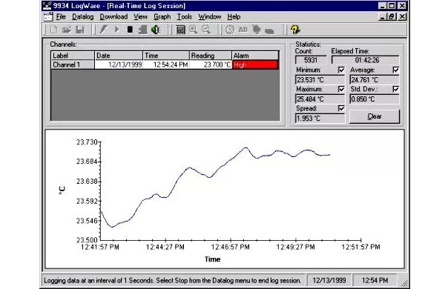Click the Zoom Out magnifier icon
Viewport: 445px width, 289px height.
pyautogui.click(x=206, y=30)
